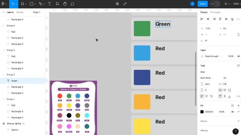241x135 pixels.
Task: Switch to the Assets tab
Action: pos(20,12)
